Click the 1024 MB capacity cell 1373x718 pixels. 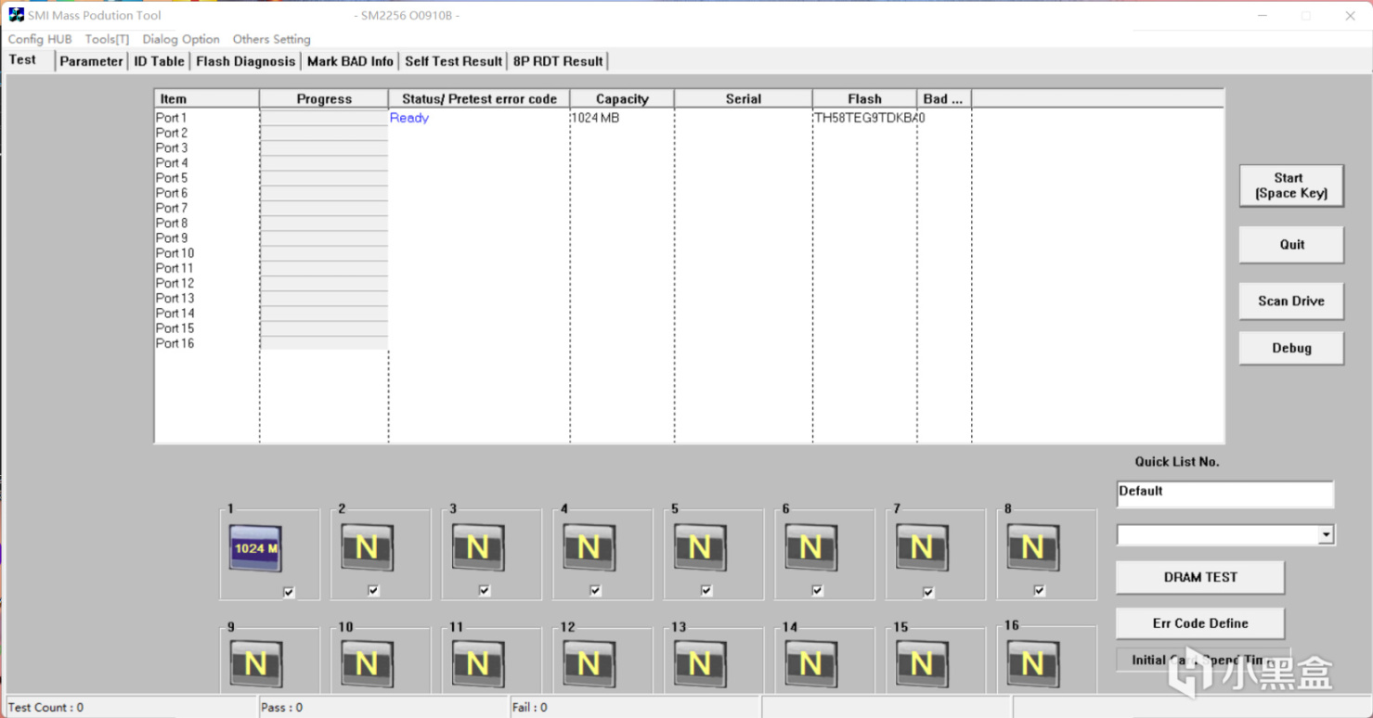[595, 118]
